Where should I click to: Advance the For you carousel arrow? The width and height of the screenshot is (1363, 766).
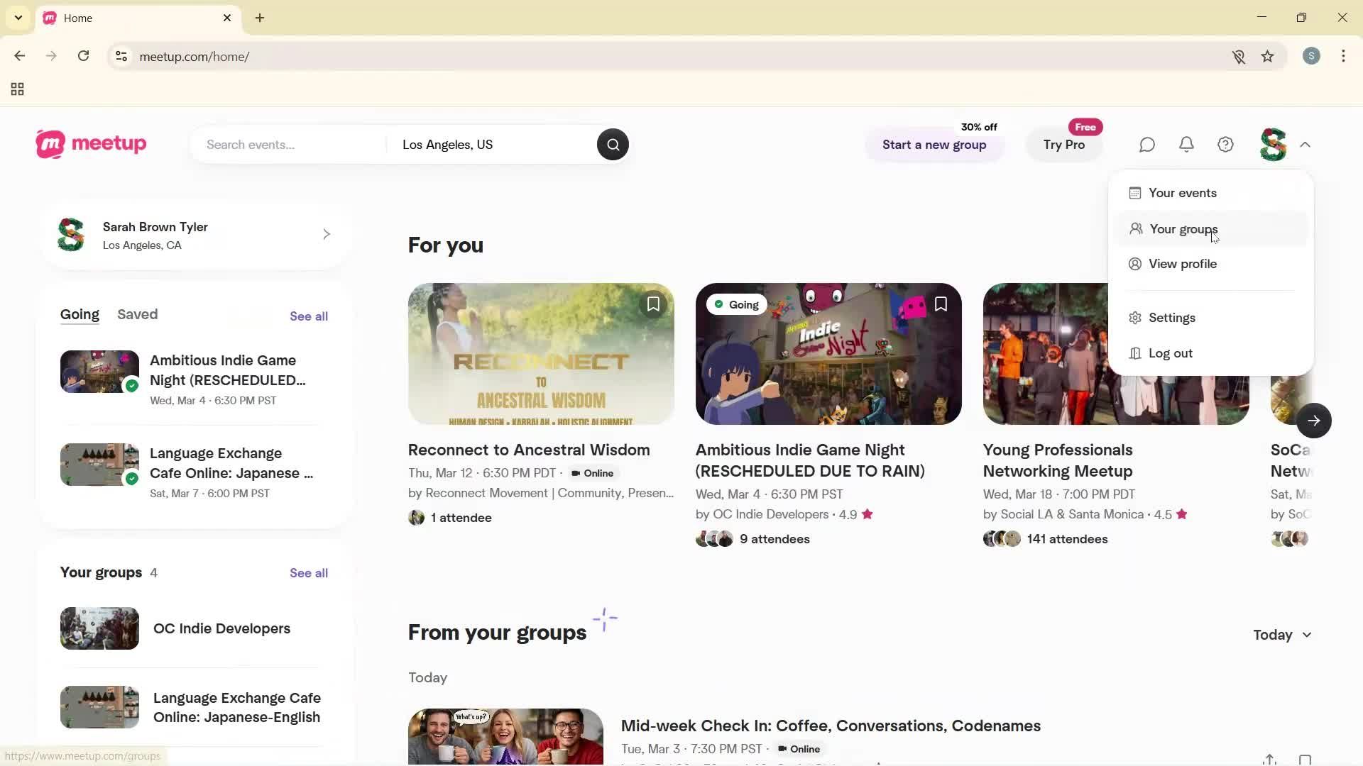click(x=1314, y=421)
